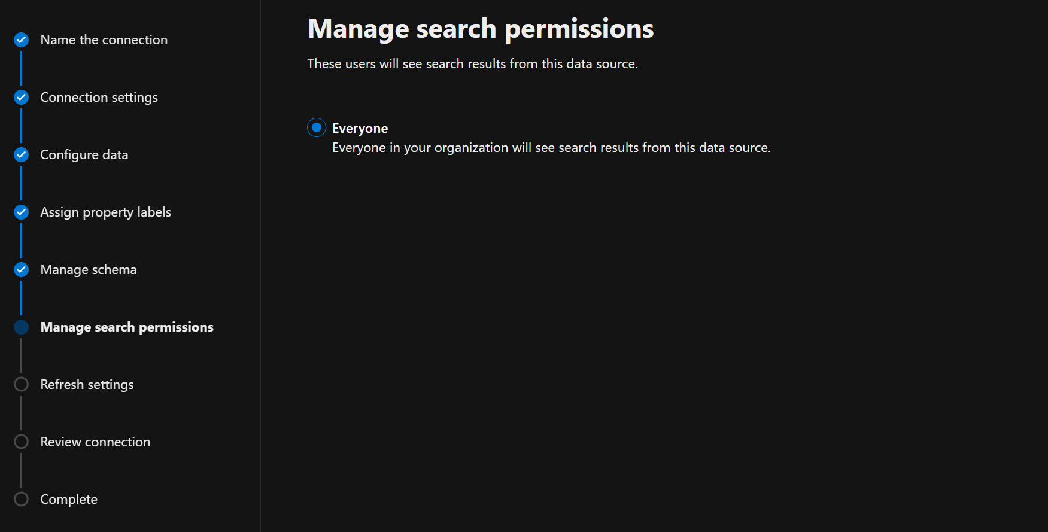This screenshot has height=532, width=1048.
Task: Go to the Refresh settings step
Action: (87, 385)
